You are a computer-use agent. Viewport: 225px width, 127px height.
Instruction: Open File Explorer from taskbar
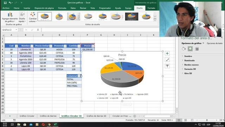pos(19,125)
